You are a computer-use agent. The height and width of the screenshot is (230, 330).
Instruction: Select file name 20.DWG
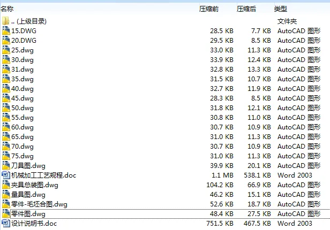click(24, 41)
